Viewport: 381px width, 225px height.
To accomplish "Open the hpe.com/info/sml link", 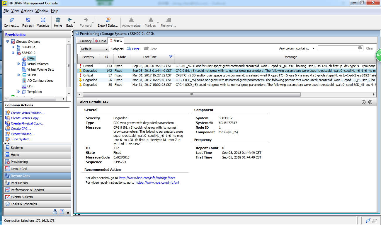I will pyautogui.click(x=157, y=183).
